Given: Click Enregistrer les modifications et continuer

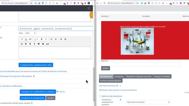Looking at the screenshot, I should click(38, 92).
